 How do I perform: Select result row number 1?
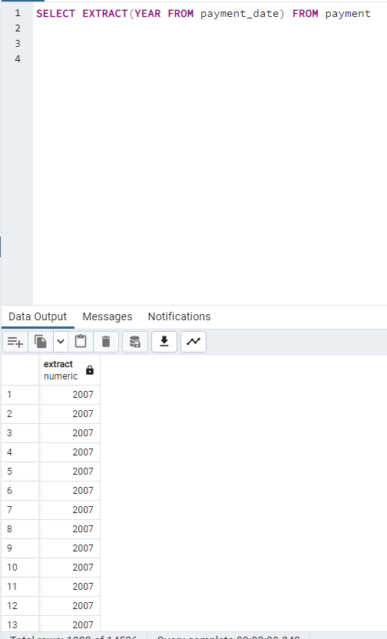pyautogui.click(x=20, y=395)
